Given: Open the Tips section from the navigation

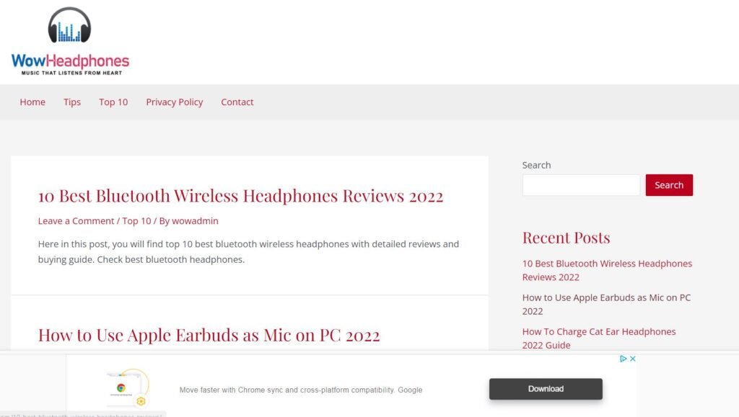Looking at the screenshot, I should point(71,102).
